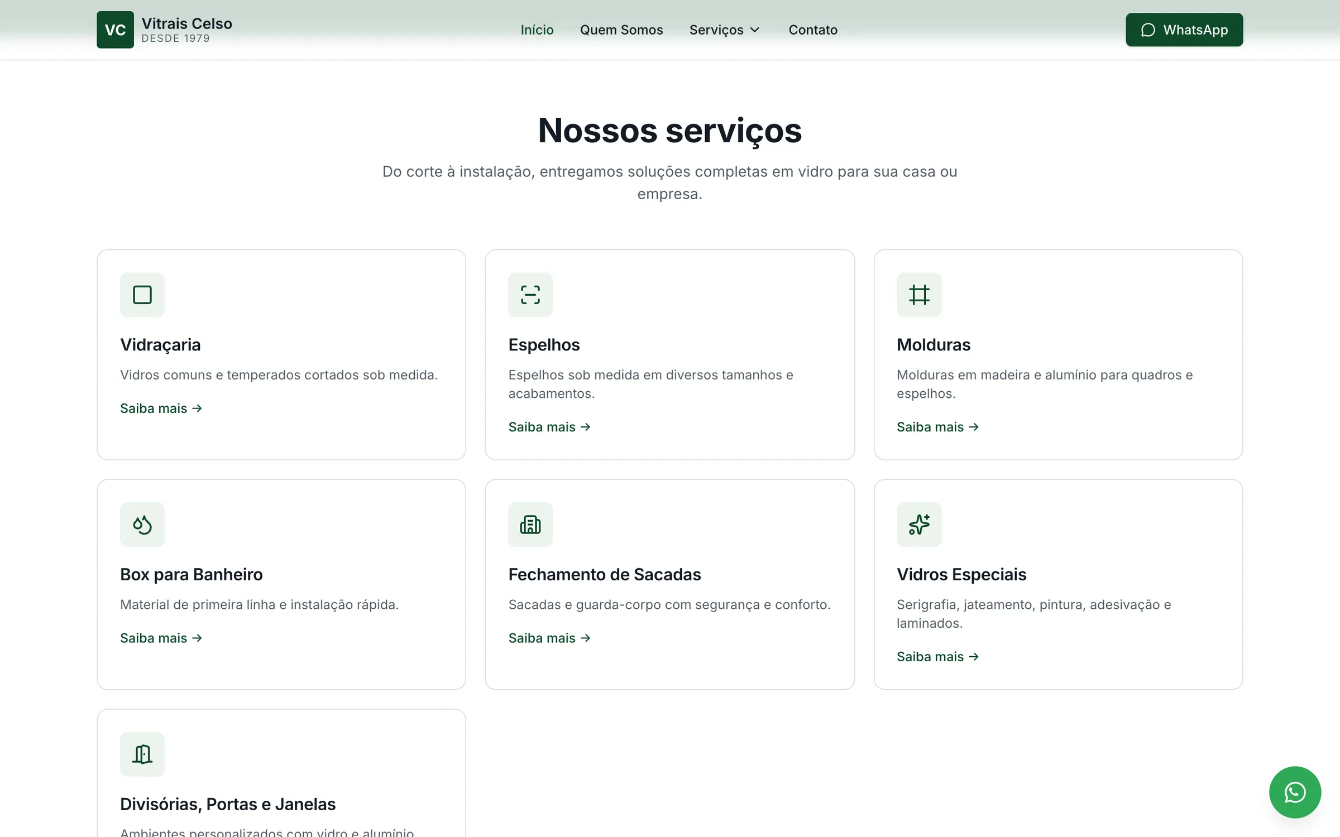
Task: Click the DESDE 1979 tagline
Action: click(x=175, y=39)
